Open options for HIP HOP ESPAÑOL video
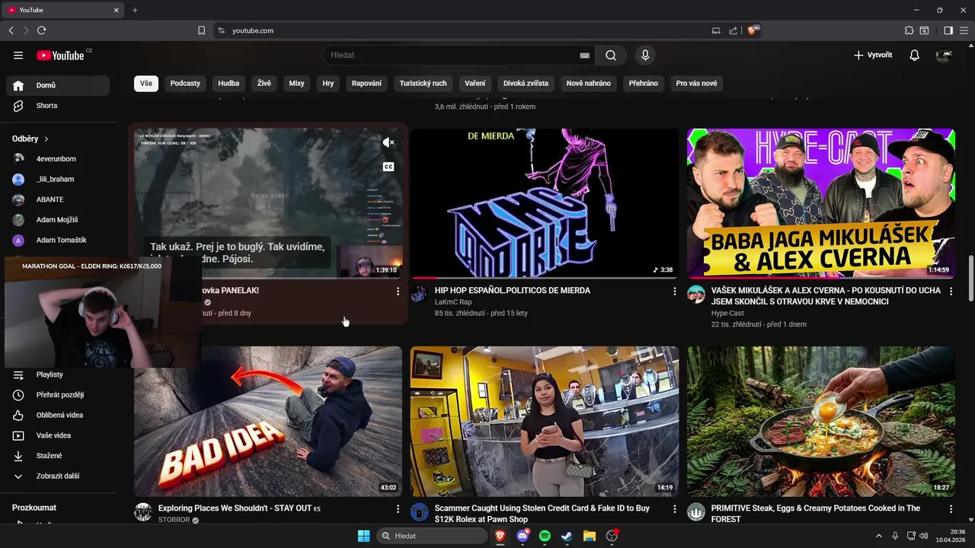 pyautogui.click(x=674, y=291)
